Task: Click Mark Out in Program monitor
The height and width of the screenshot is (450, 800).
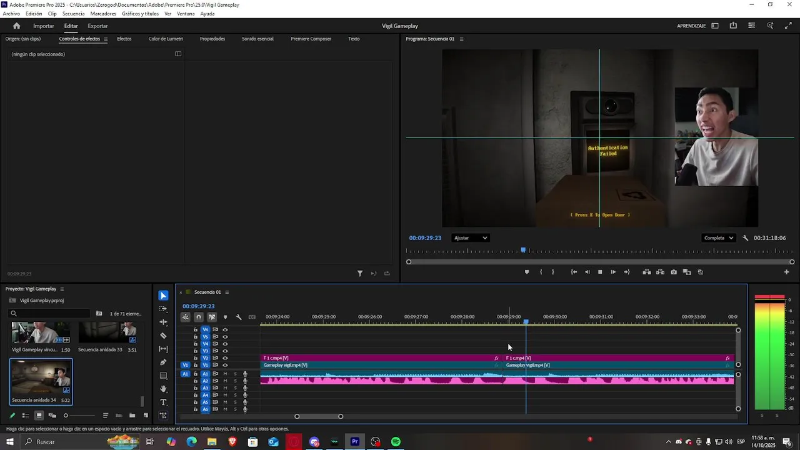Action: tap(553, 272)
